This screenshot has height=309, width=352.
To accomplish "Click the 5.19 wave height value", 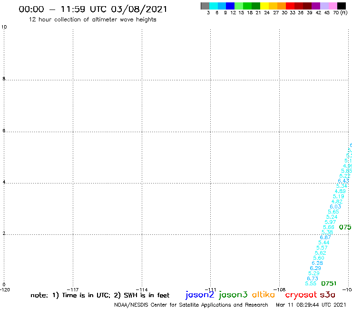I will pos(339,196).
